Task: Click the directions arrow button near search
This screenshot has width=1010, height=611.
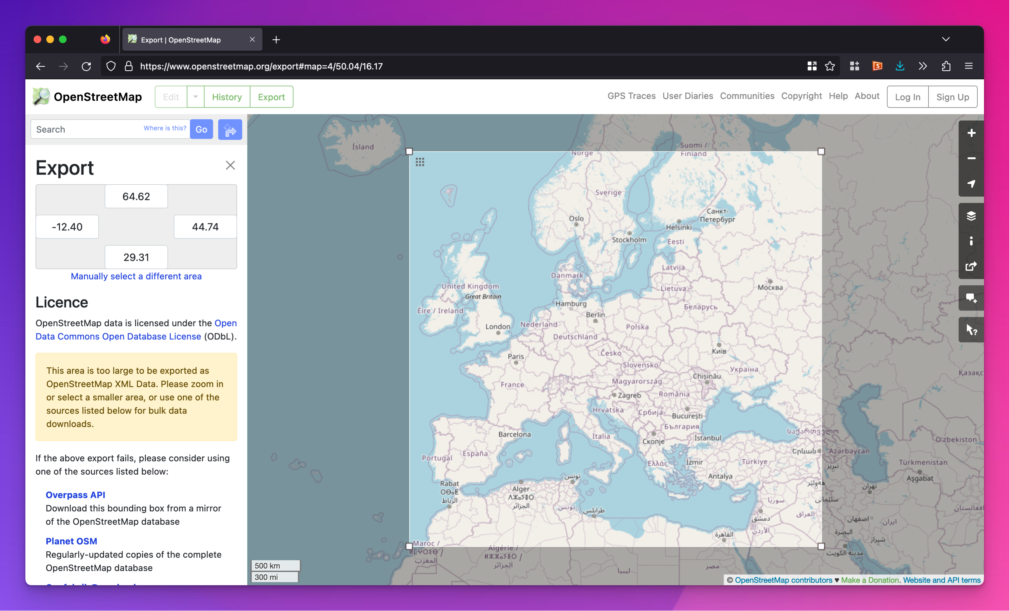Action: click(x=230, y=129)
